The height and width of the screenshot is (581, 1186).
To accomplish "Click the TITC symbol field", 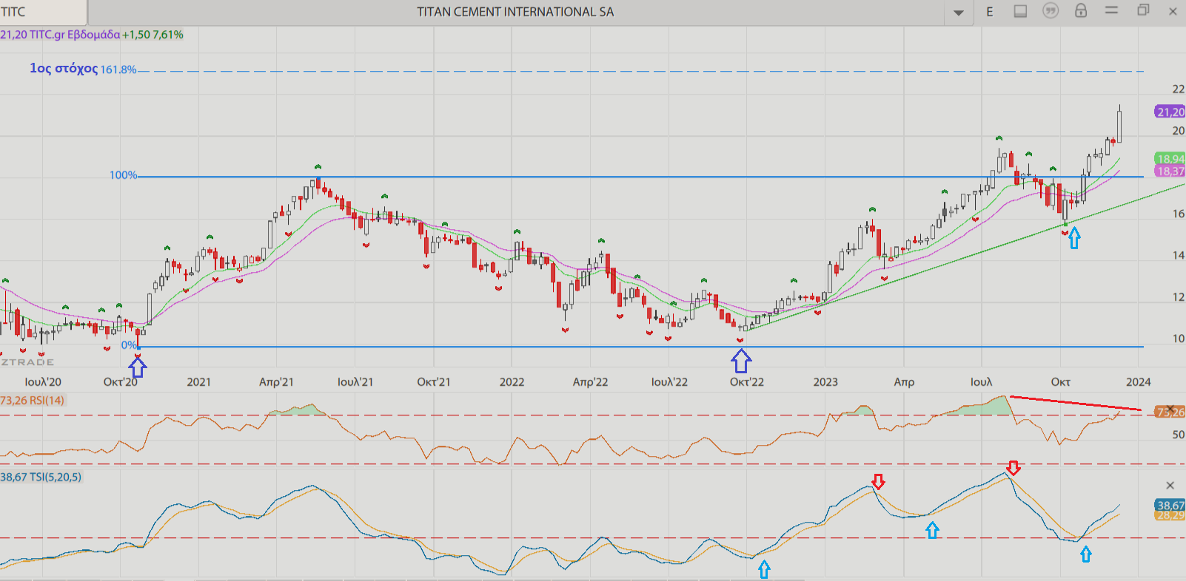I will pos(43,12).
